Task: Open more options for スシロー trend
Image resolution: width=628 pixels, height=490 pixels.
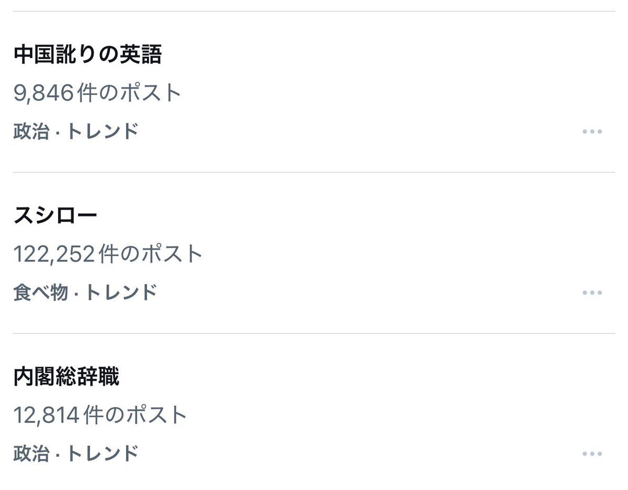Action: click(x=592, y=292)
